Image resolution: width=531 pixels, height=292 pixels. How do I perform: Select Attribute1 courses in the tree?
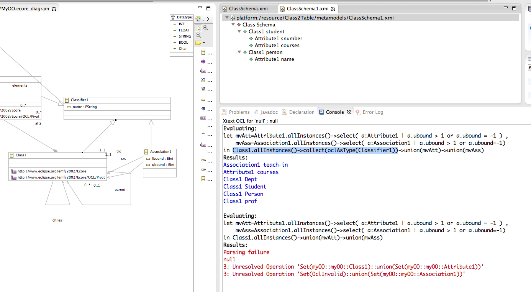pyautogui.click(x=277, y=46)
